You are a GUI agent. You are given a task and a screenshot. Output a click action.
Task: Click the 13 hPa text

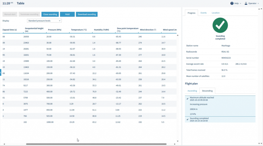[x=193, y=114]
